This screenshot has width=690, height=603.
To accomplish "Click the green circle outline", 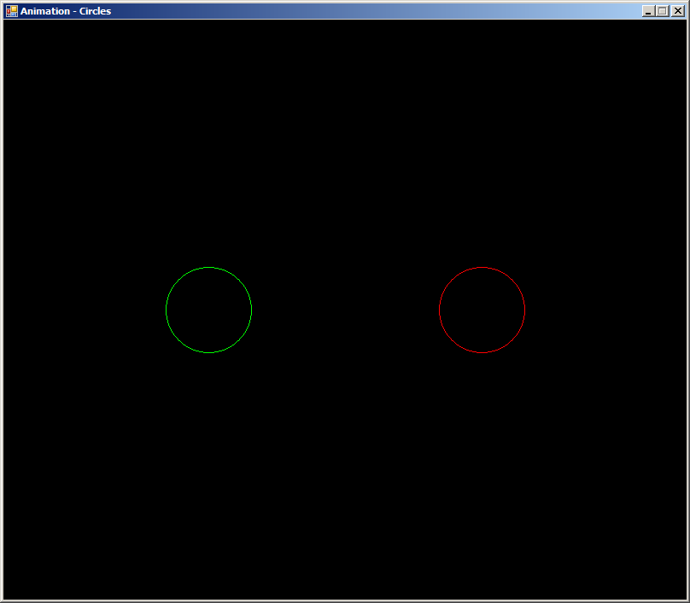I will click(208, 310).
